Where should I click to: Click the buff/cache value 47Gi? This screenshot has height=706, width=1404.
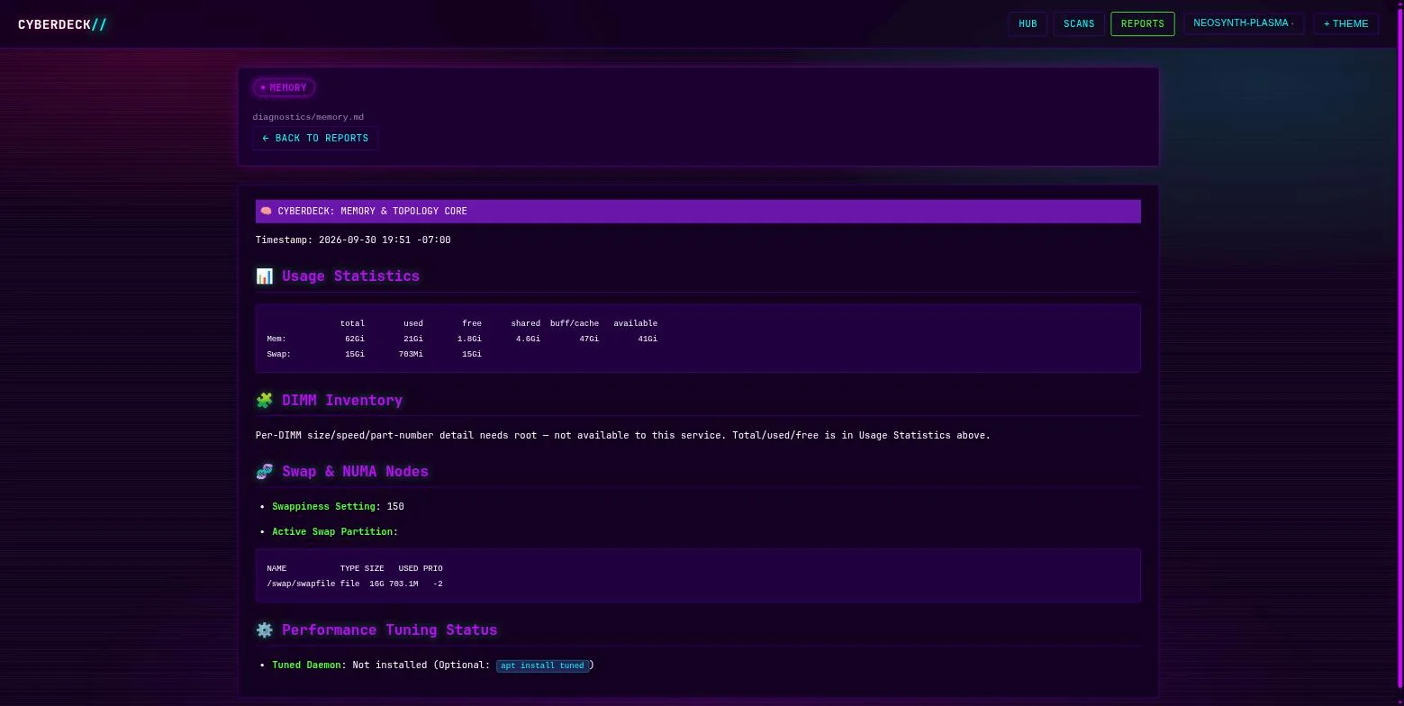coord(589,339)
